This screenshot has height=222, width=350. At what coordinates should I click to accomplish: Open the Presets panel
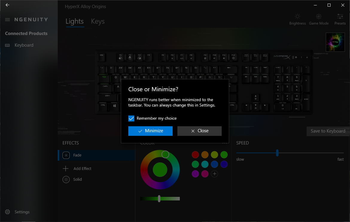point(340,19)
